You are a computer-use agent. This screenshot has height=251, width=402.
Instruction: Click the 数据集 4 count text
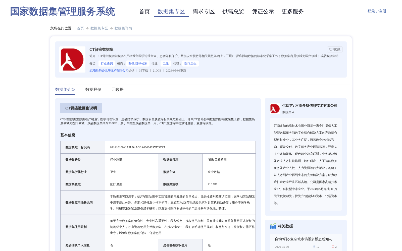click(288, 112)
